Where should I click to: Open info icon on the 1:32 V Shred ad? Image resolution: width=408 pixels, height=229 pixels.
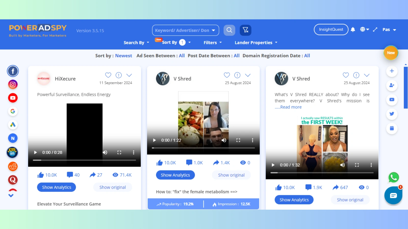(x=356, y=75)
